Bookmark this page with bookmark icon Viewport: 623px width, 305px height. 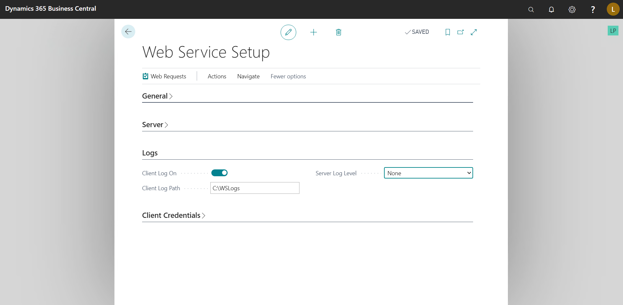tap(448, 32)
